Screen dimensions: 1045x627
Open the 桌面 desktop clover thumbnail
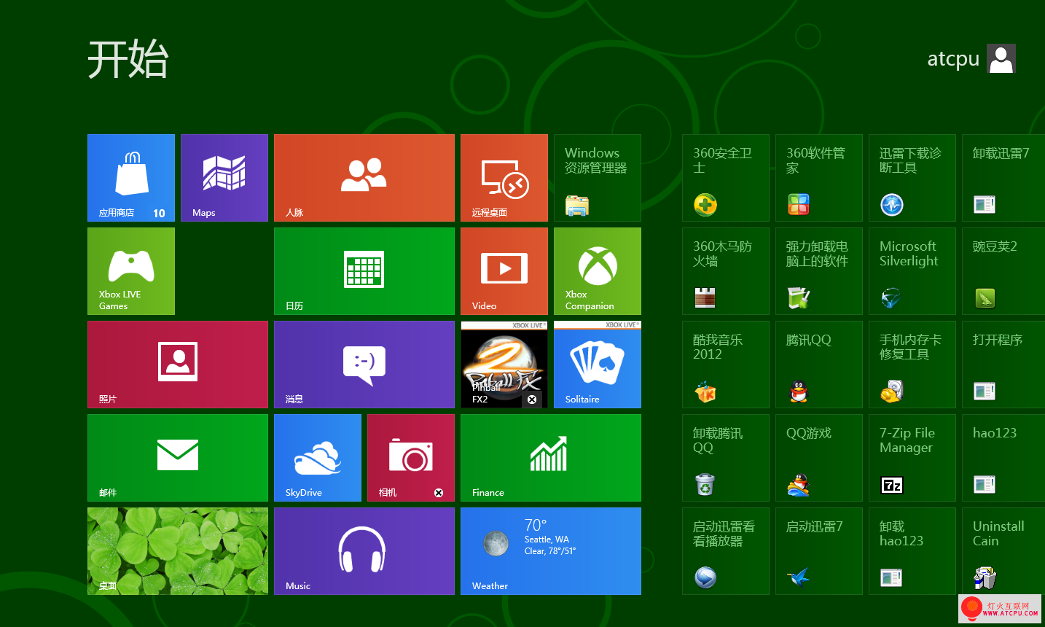[x=177, y=550]
